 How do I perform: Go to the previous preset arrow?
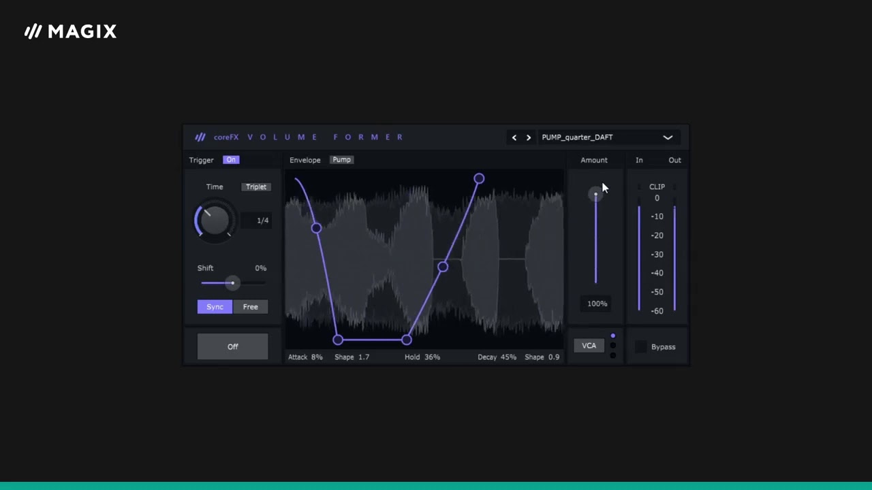tap(514, 137)
